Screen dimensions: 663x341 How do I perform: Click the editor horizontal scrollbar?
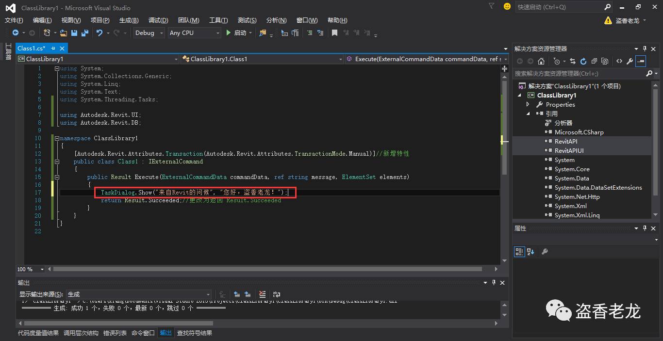point(267,269)
